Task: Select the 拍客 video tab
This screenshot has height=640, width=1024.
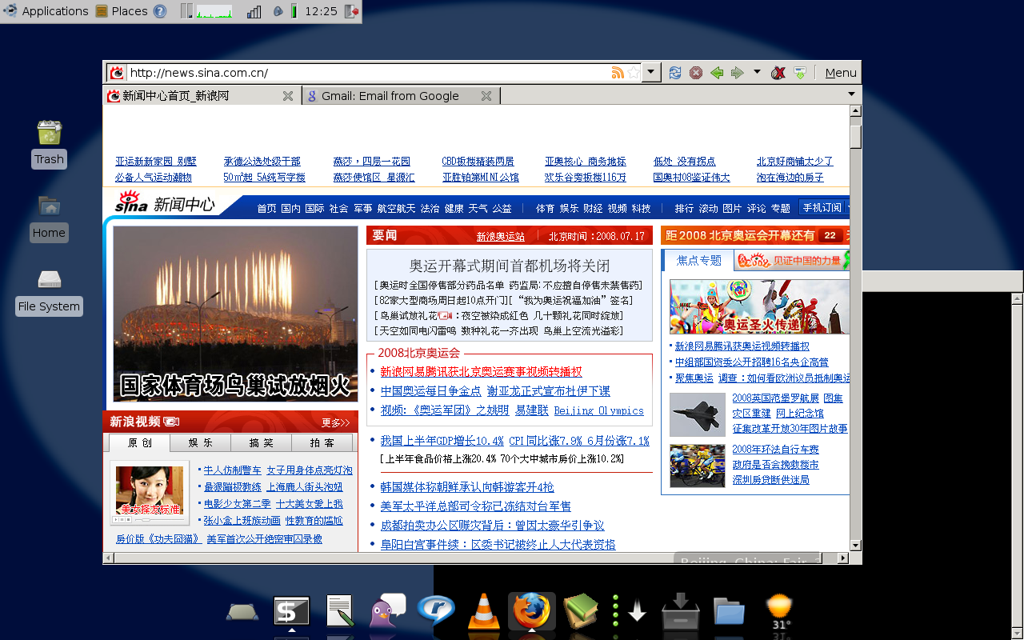Action: (322, 442)
